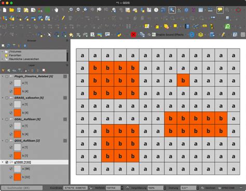
Task: Enable the QGIS_Auflösen layer checkbox
Action: pyautogui.click(x=7, y=141)
